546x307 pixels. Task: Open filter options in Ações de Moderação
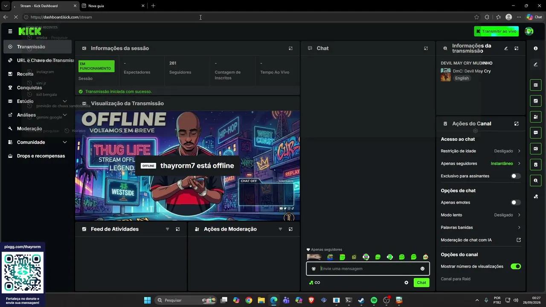[280, 229]
